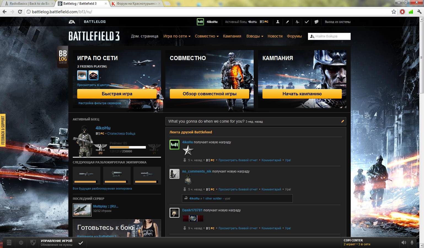The image size is (424, 248).
Task: Open Chrome wrench settings menu
Action: (419, 12)
